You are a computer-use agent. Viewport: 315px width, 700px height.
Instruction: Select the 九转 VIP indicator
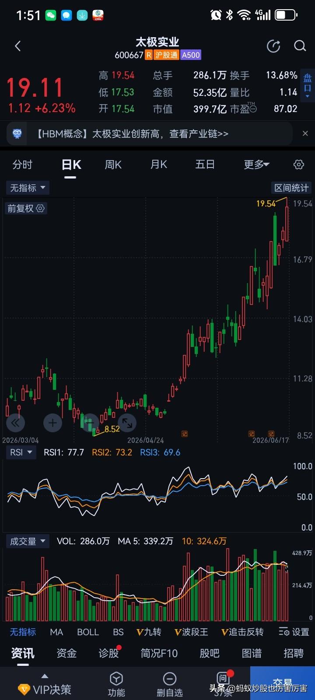click(x=149, y=632)
